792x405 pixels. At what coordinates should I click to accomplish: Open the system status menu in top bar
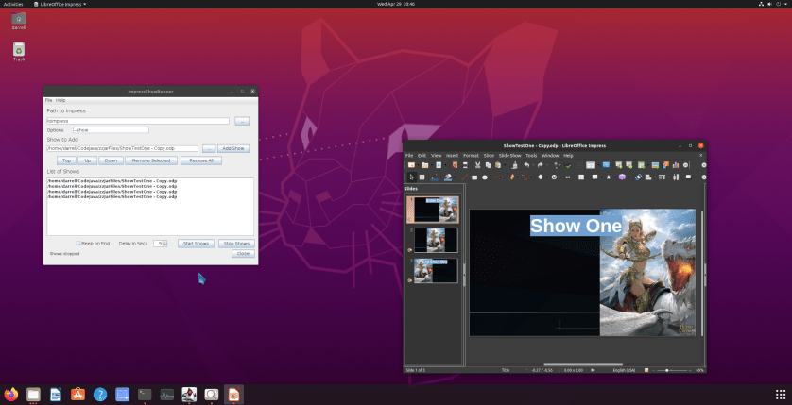(773, 4)
